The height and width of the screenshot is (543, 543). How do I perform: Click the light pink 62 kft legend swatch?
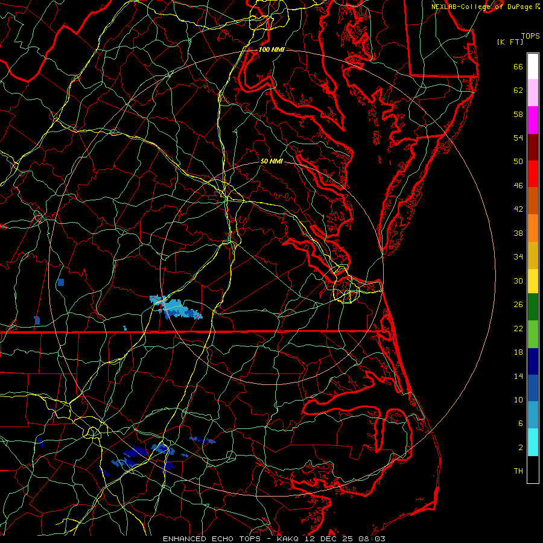tap(533, 93)
